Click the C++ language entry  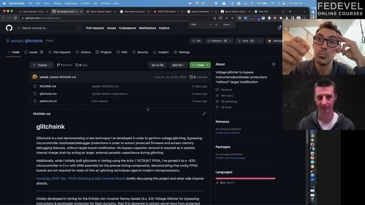tap(225, 183)
